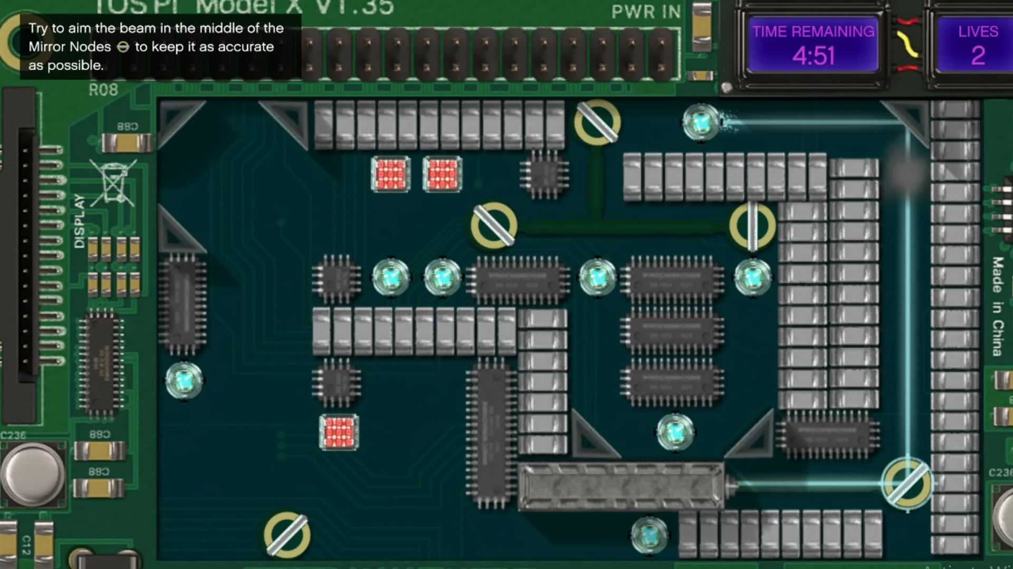The image size is (1013, 569).
Task: Click the mirror node hint text box
Action: click(x=160, y=46)
